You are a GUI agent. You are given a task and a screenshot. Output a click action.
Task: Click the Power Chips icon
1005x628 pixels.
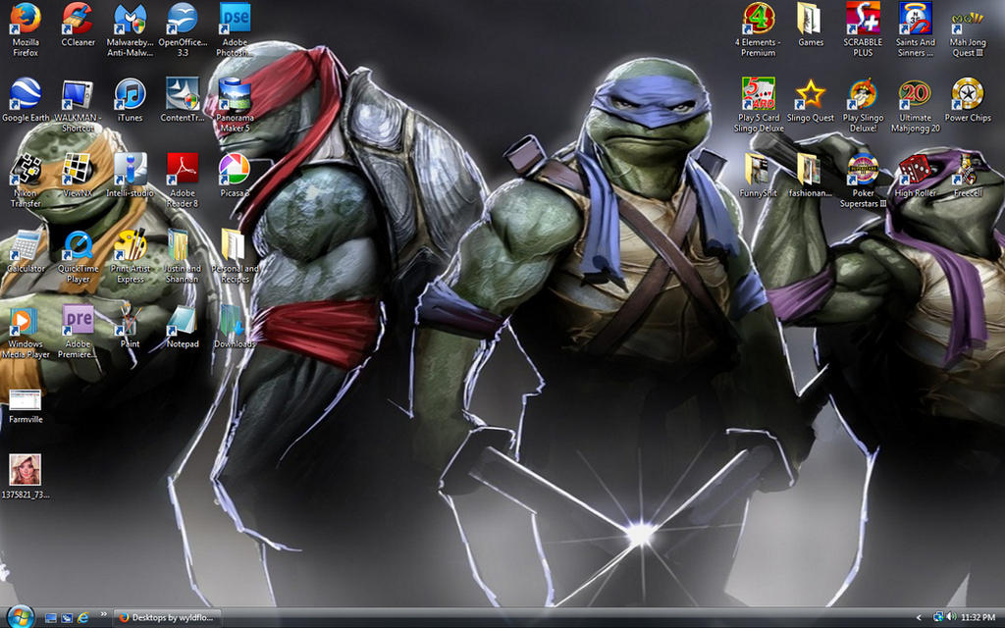[x=967, y=94]
